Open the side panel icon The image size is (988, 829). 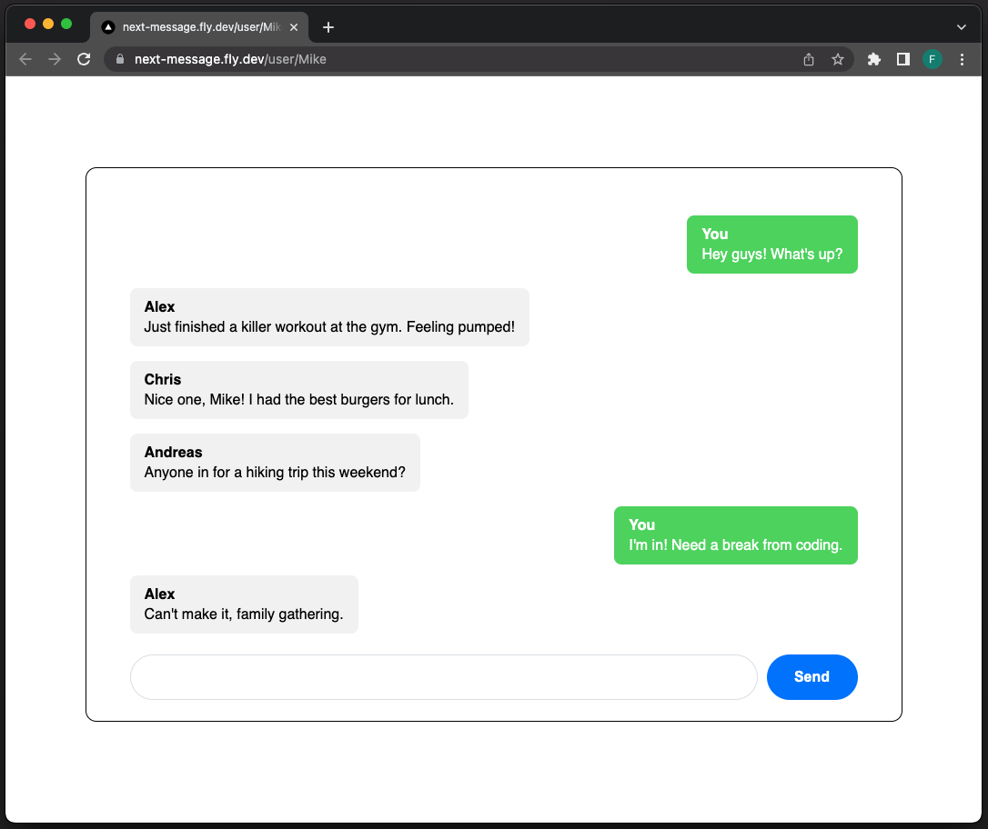(902, 58)
